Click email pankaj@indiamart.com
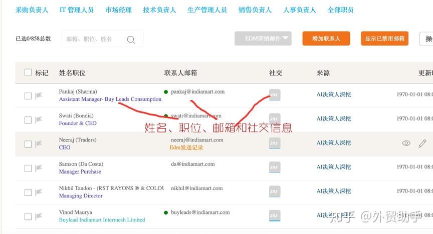 198,91
